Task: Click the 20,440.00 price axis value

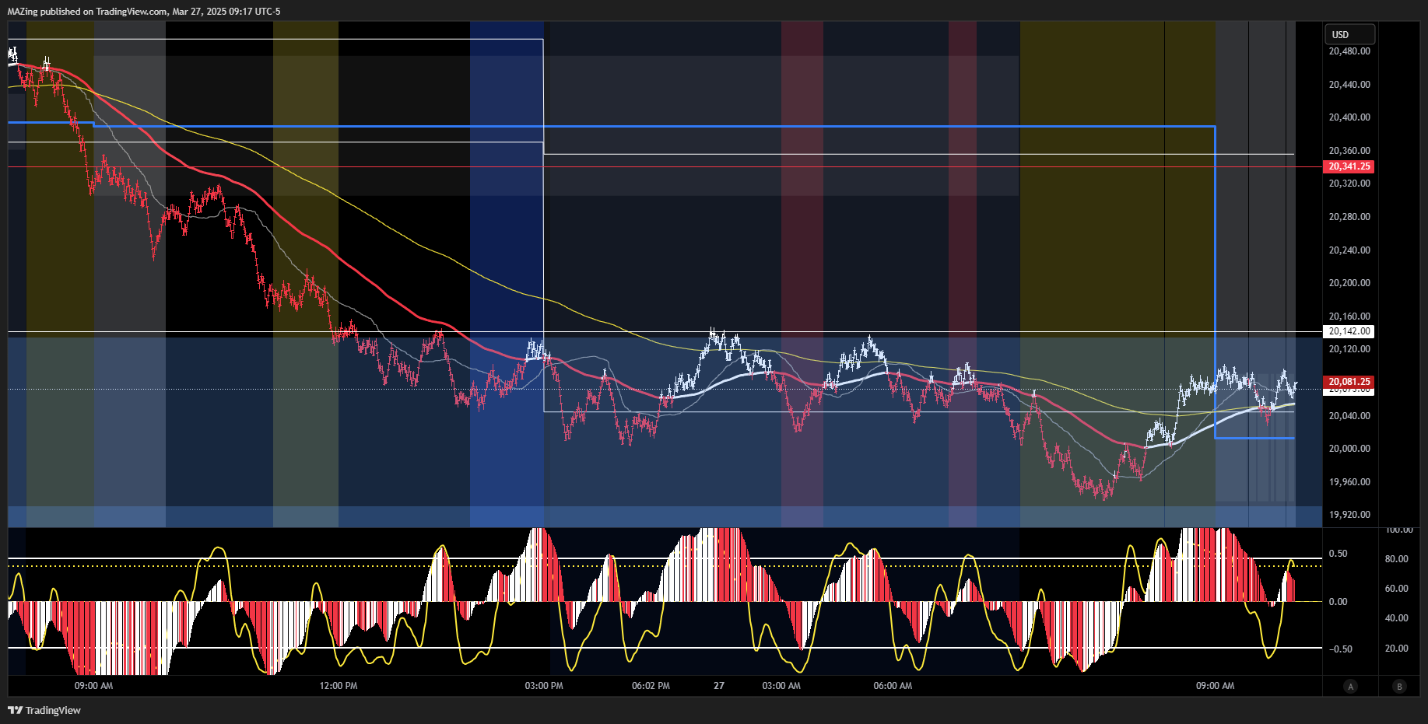Action: point(1349,85)
